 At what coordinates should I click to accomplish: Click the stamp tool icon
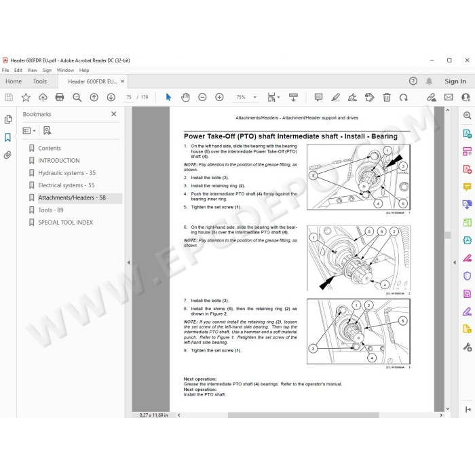coord(369,97)
